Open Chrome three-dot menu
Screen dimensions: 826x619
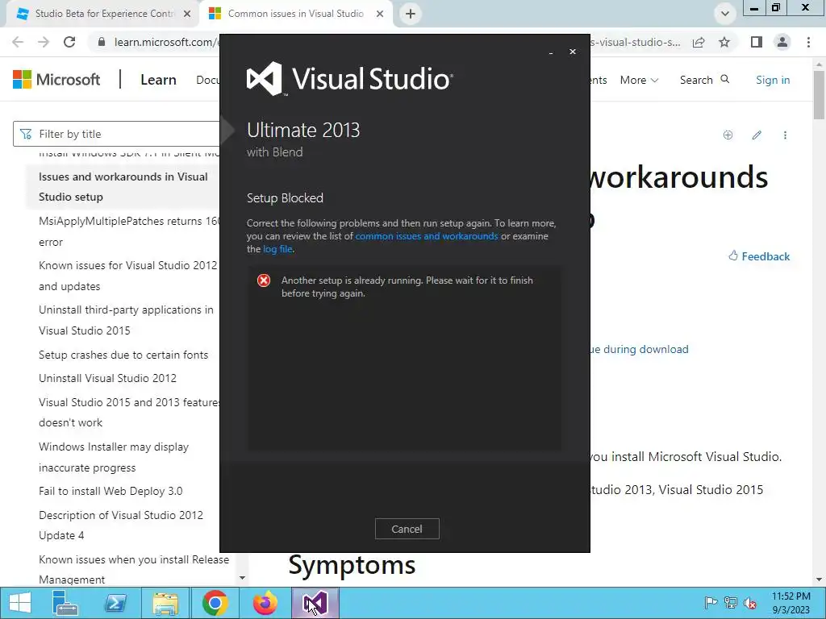pos(808,42)
